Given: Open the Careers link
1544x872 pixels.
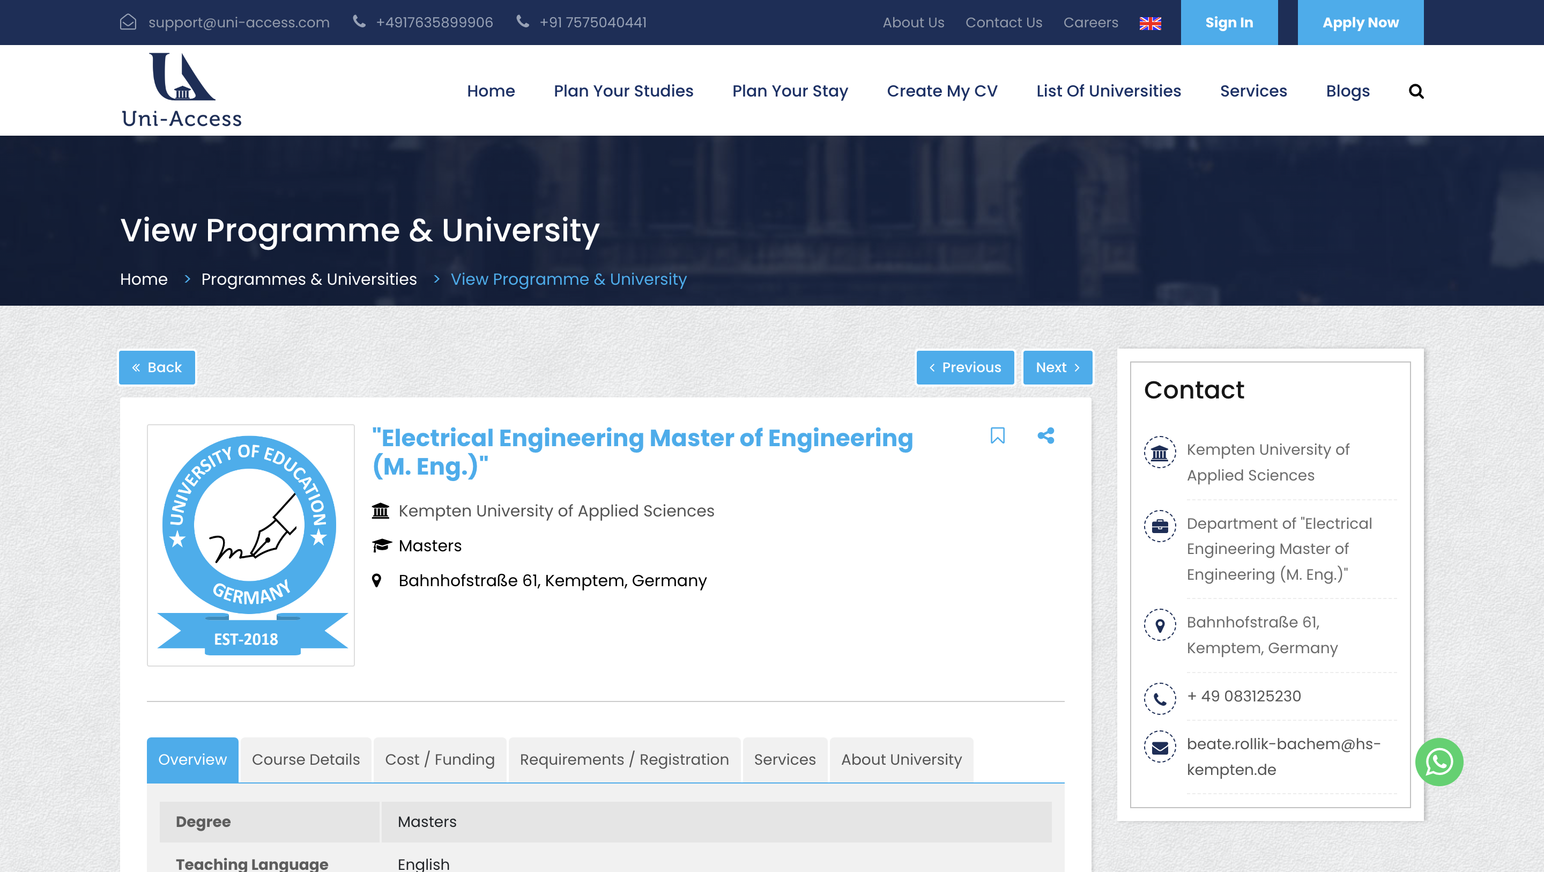Looking at the screenshot, I should pyautogui.click(x=1090, y=23).
